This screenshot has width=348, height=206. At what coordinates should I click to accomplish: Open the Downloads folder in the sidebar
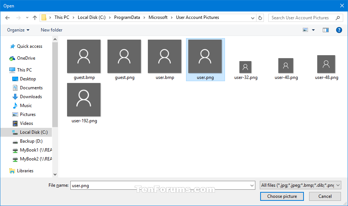tap(31, 97)
